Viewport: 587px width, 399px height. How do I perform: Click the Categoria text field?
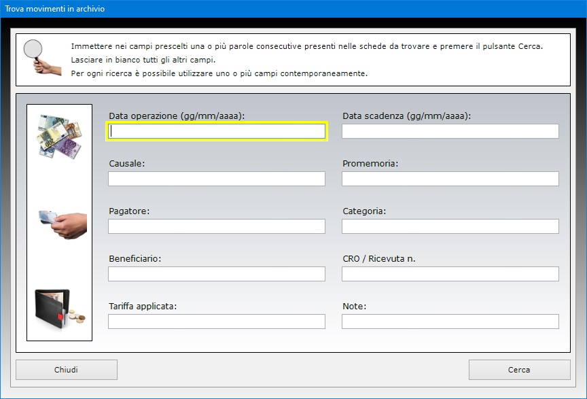point(450,226)
